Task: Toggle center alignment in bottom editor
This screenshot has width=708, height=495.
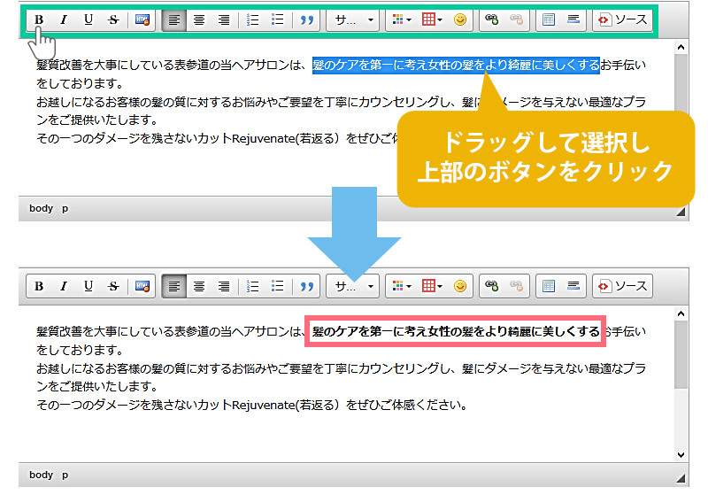Action: coord(199,286)
